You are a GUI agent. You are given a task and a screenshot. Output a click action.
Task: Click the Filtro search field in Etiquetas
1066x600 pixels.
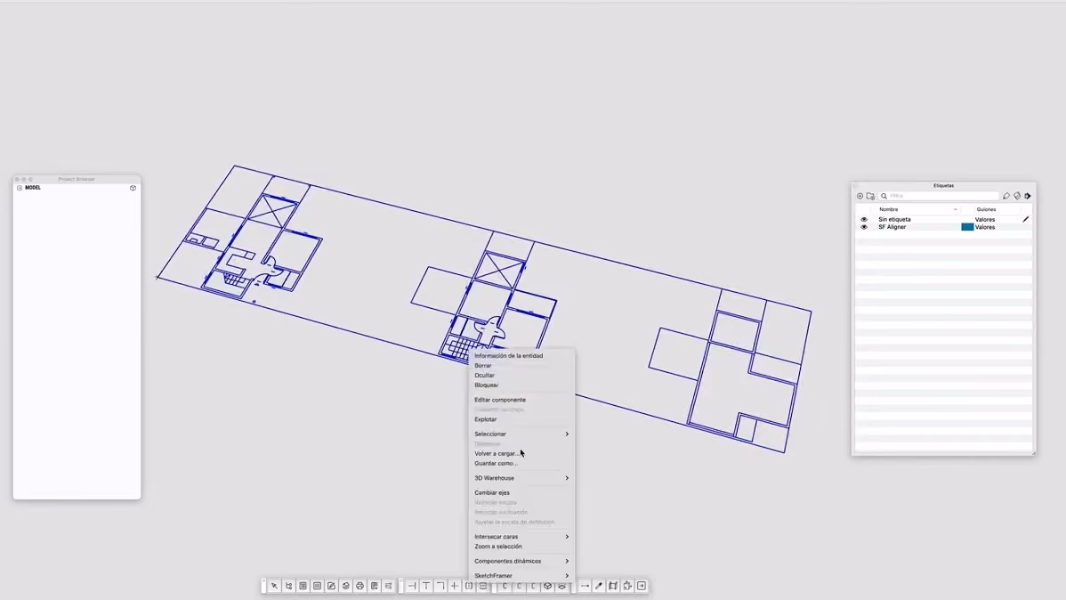938,196
